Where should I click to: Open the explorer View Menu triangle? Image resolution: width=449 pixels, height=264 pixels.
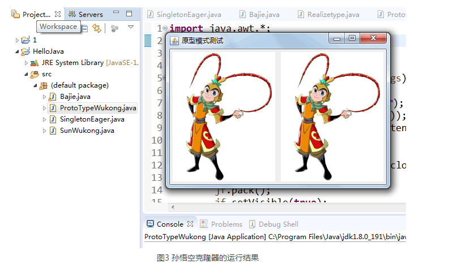131,27
